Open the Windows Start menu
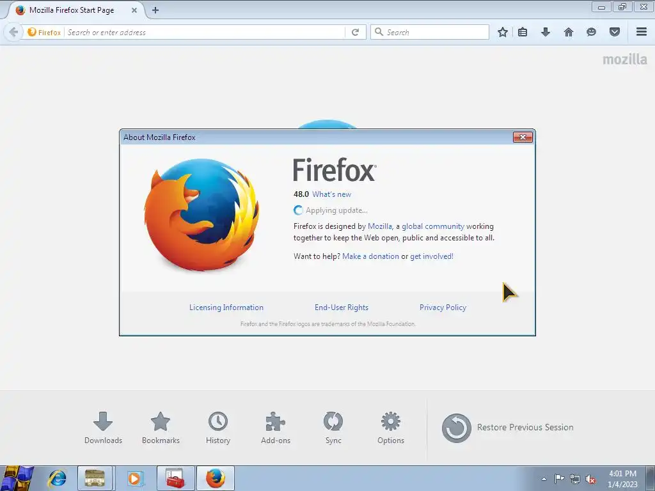 [x=17, y=478]
